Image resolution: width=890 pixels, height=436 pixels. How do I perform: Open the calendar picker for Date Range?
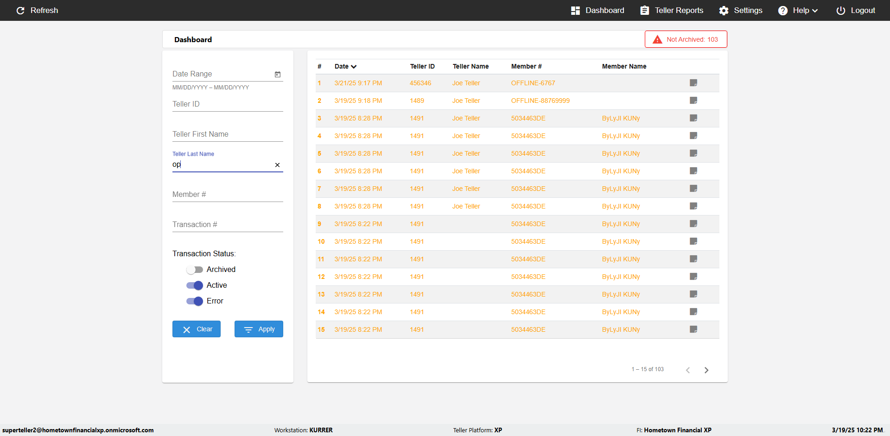click(278, 74)
